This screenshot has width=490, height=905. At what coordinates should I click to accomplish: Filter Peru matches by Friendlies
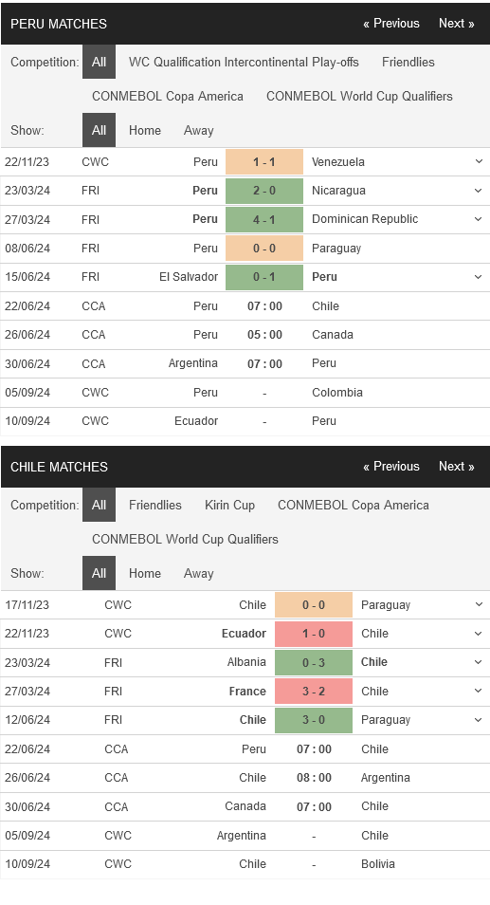pyautogui.click(x=408, y=62)
